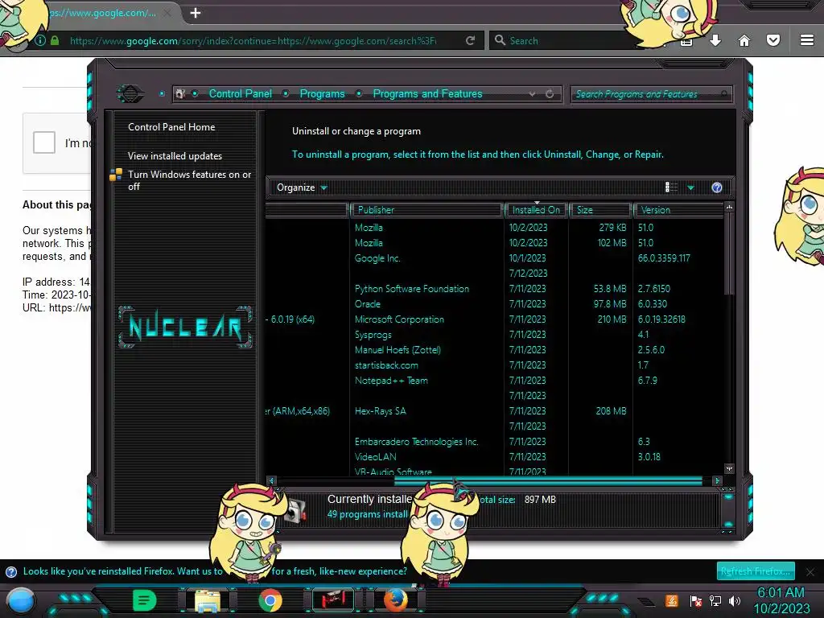
Task: Sort by Size column header
Action: 600,210
